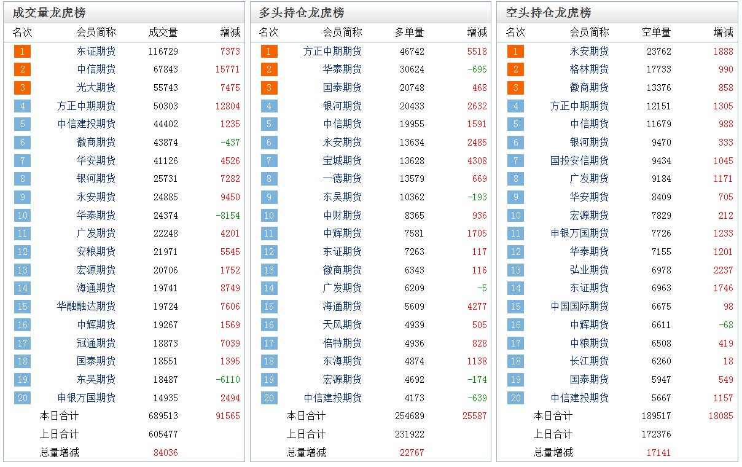
Task: Click the long total 254689
Action: tap(410, 416)
